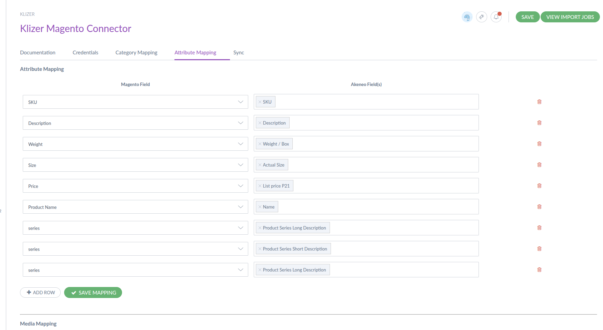Delete the Product Series Short Description row

(539, 249)
